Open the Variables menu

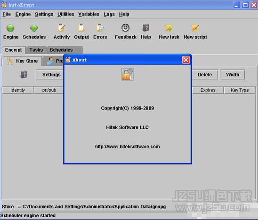point(89,14)
